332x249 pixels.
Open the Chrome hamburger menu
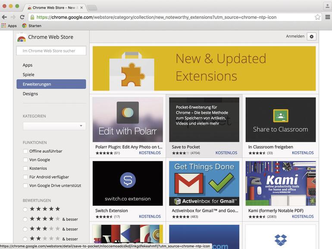tap(327, 17)
